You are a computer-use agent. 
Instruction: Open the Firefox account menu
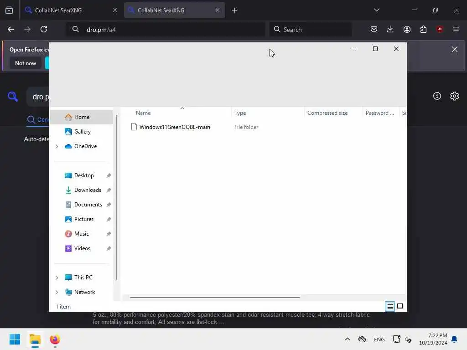point(407,29)
